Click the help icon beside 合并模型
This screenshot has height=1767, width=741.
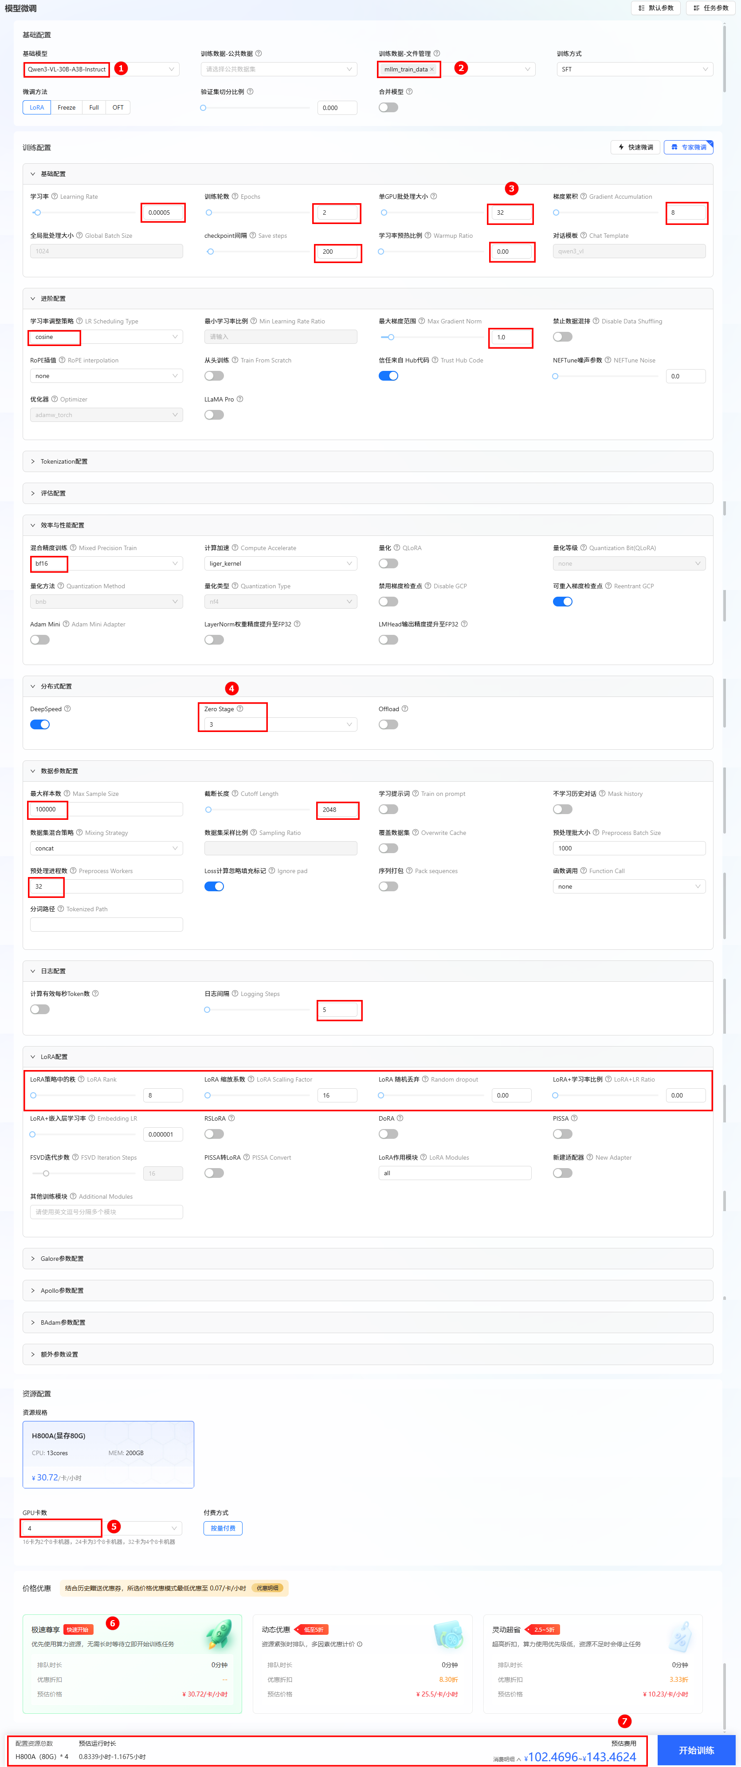click(x=409, y=92)
